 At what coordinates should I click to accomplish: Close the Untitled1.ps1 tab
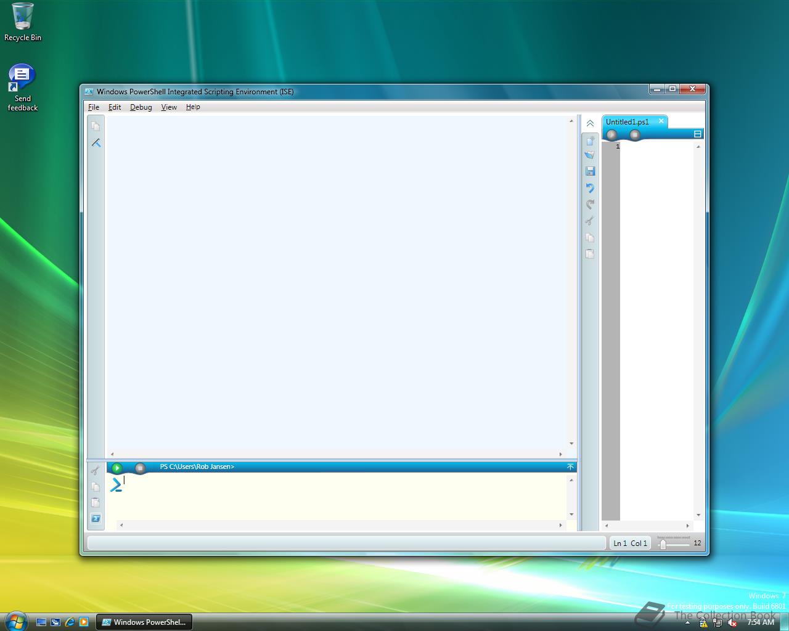pyautogui.click(x=661, y=121)
